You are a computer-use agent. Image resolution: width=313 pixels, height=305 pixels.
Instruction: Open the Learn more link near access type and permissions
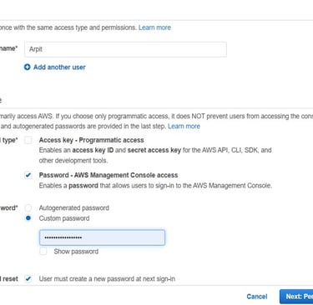154,27
